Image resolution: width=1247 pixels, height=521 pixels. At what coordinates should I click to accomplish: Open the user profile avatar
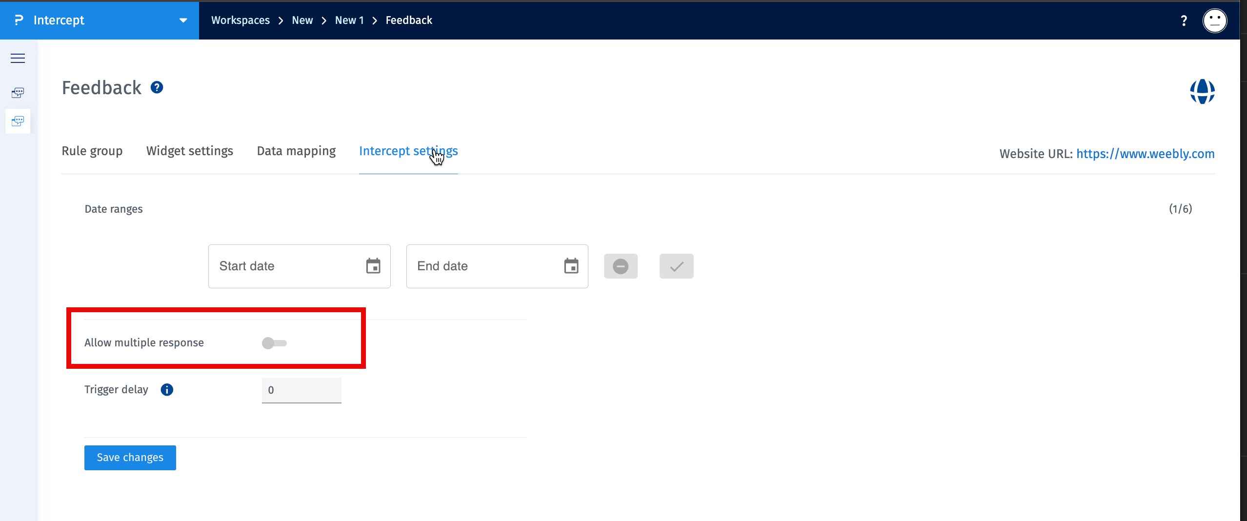(x=1214, y=20)
